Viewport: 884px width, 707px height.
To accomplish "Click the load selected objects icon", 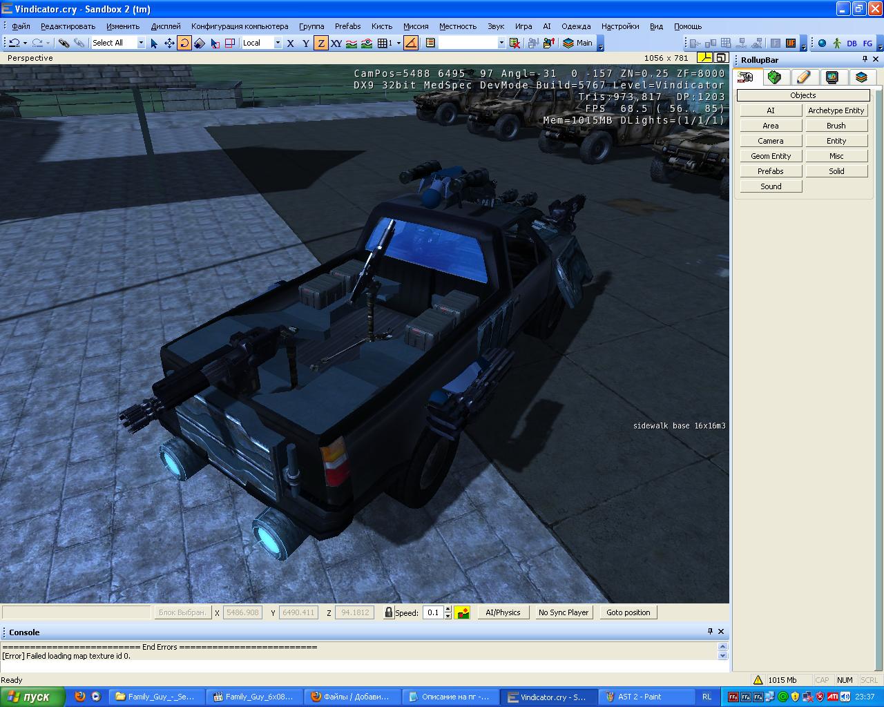I will click(x=549, y=43).
